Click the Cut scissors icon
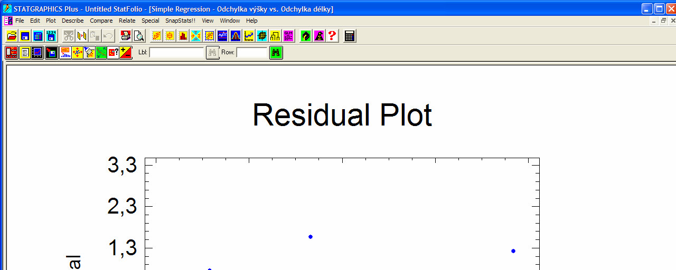 (69, 36)
